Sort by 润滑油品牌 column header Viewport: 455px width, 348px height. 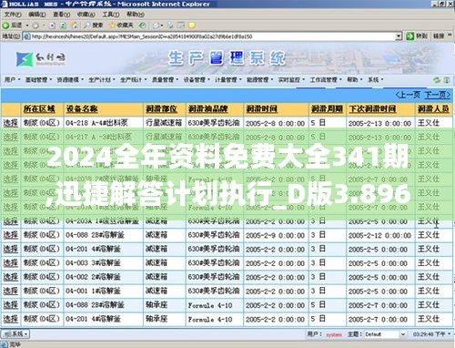207,108
